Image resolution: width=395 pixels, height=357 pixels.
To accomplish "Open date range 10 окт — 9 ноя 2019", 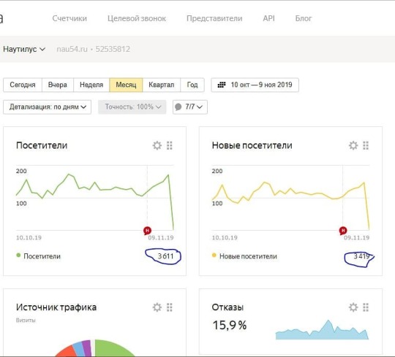I will point(255,85).
